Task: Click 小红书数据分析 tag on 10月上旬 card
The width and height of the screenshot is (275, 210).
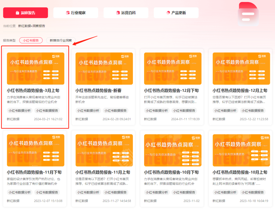Action: 225,192
